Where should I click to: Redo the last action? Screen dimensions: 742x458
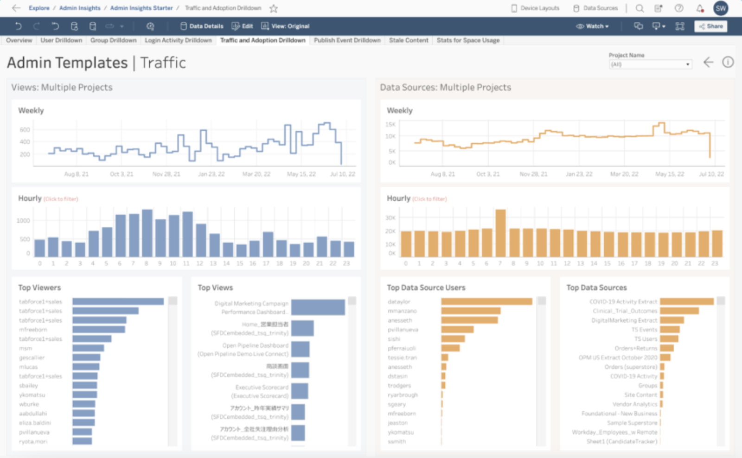coord(37,26)
